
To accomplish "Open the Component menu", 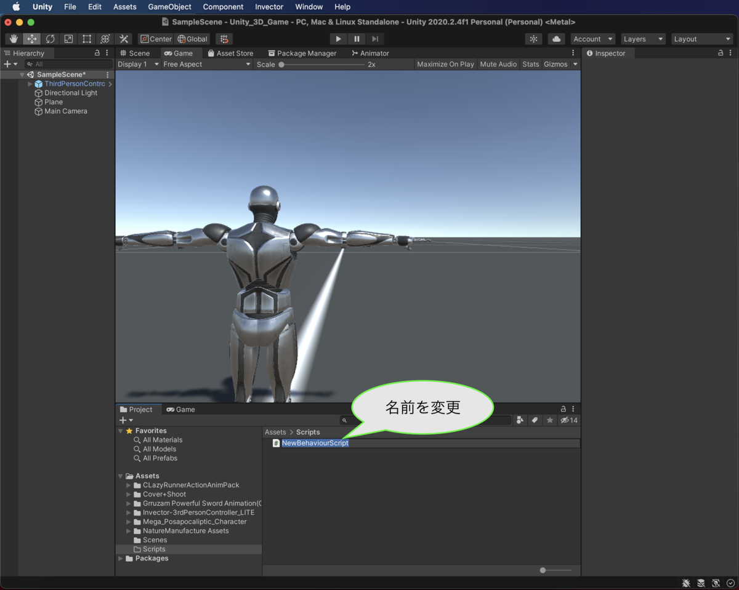I will [223, 7].
